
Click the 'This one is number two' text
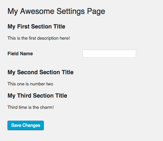point(30,84)
